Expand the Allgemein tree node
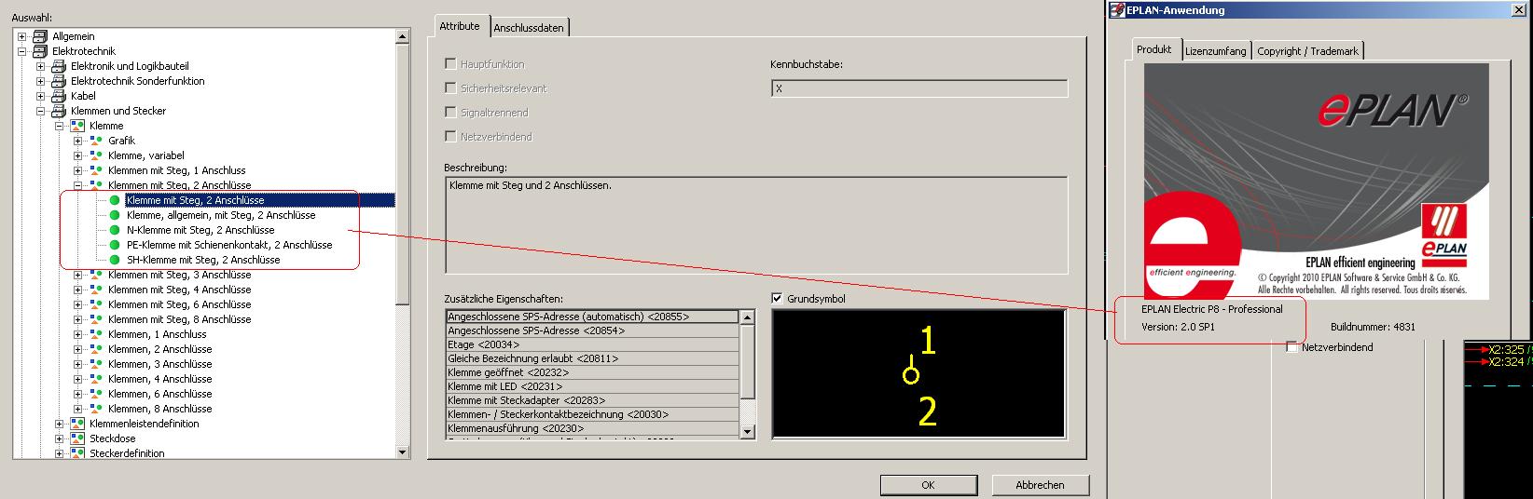The width and height of the screenshot is (1533, 499). point(22,36)
